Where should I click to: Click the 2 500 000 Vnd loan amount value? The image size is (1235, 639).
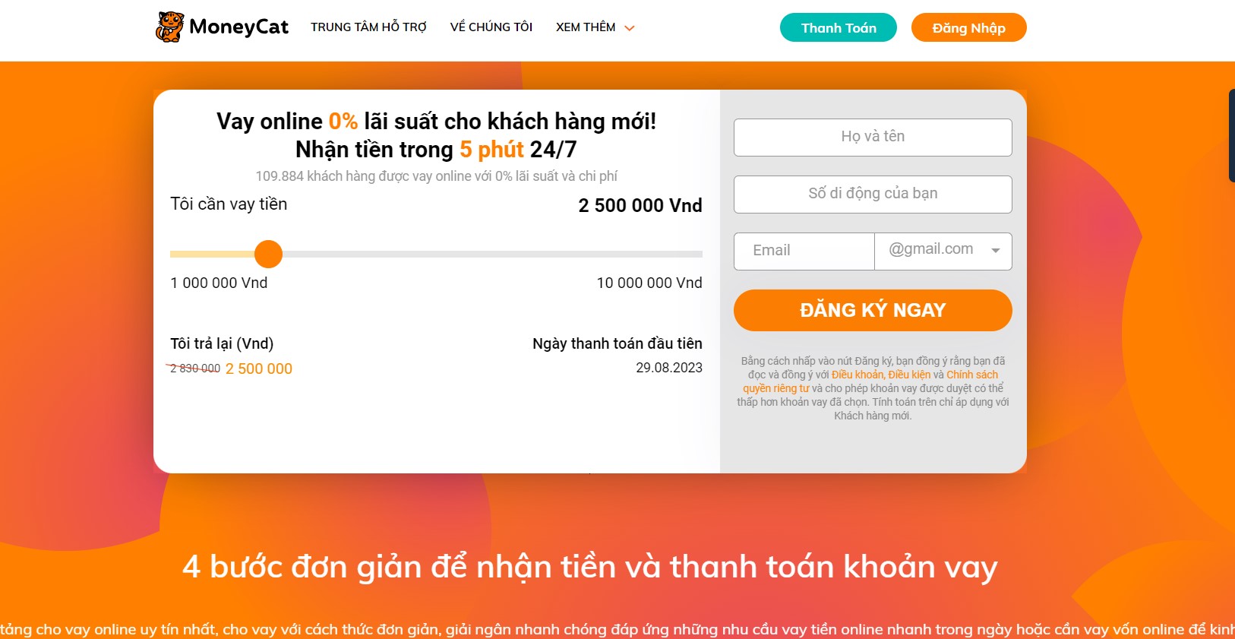coord(640,205)
